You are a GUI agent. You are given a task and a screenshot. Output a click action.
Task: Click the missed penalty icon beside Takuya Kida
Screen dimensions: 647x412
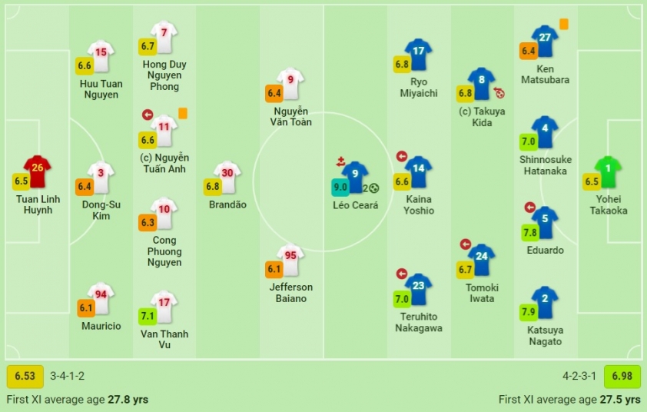[x=499, y=93]
